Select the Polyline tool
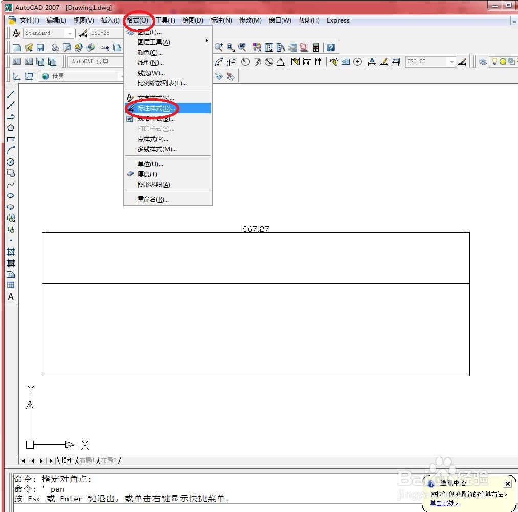 (11, 117)
